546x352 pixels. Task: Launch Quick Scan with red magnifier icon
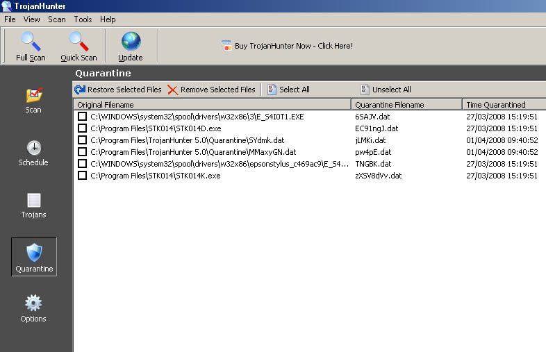[78, 47]
